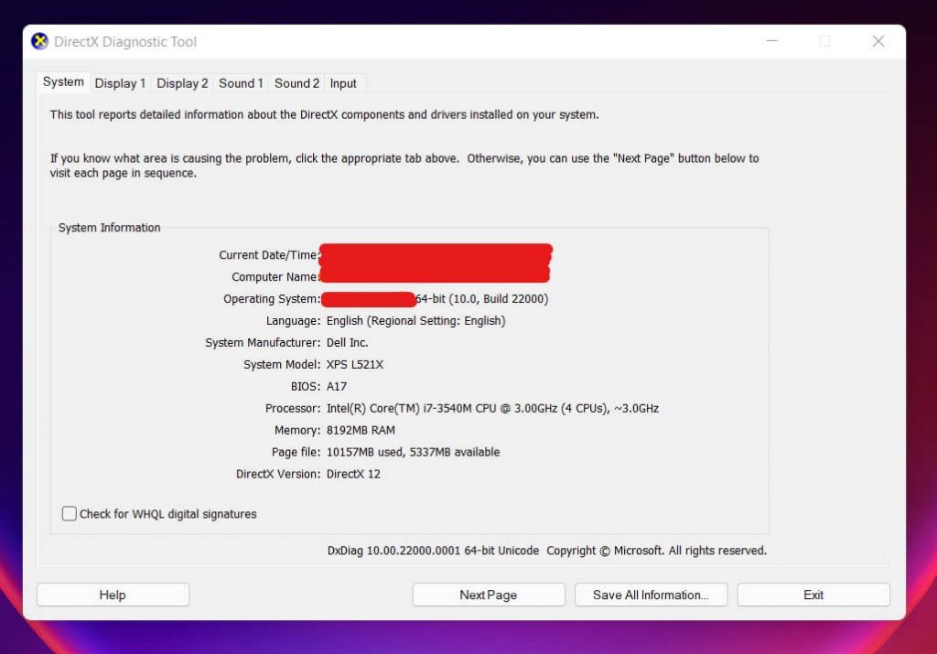Open the Display 2 tab

point(182,83)
